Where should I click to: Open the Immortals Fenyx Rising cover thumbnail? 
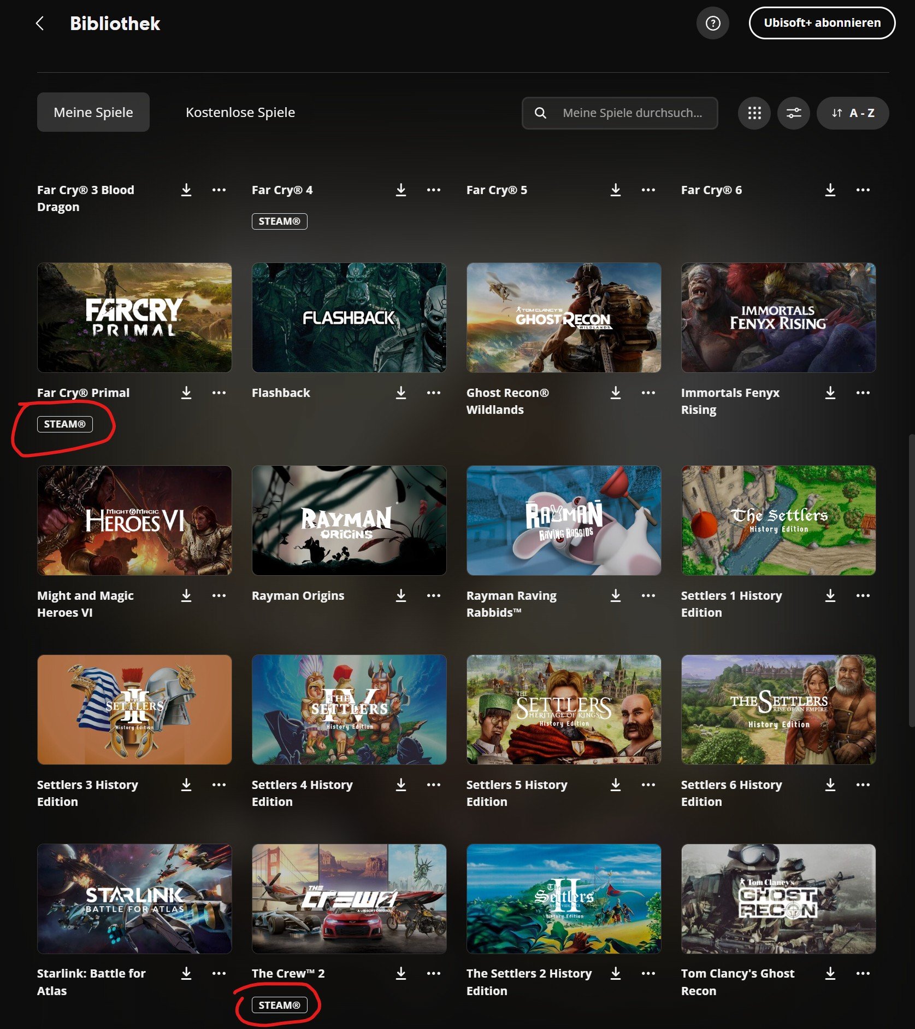click(x=778, y=318)
